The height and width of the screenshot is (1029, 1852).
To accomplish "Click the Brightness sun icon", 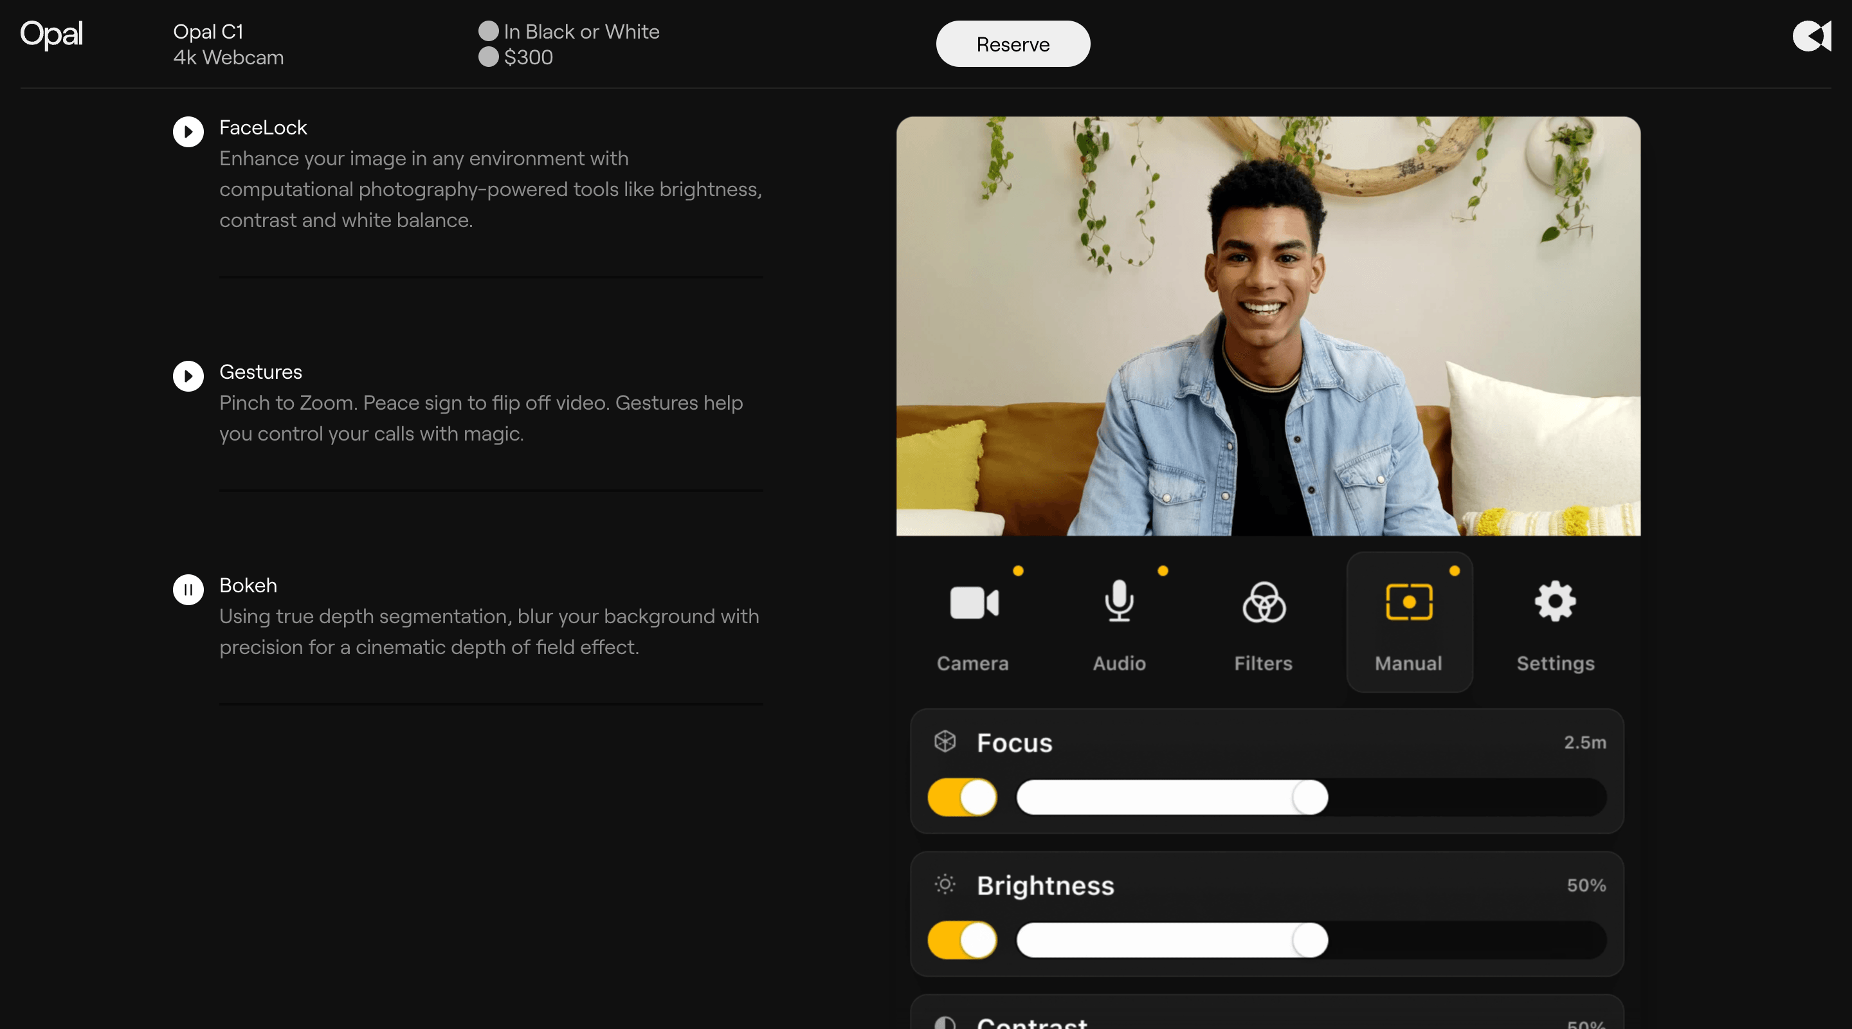I will tap(944, 885).
